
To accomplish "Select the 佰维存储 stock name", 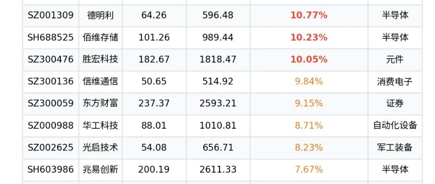I will (100, 37).
